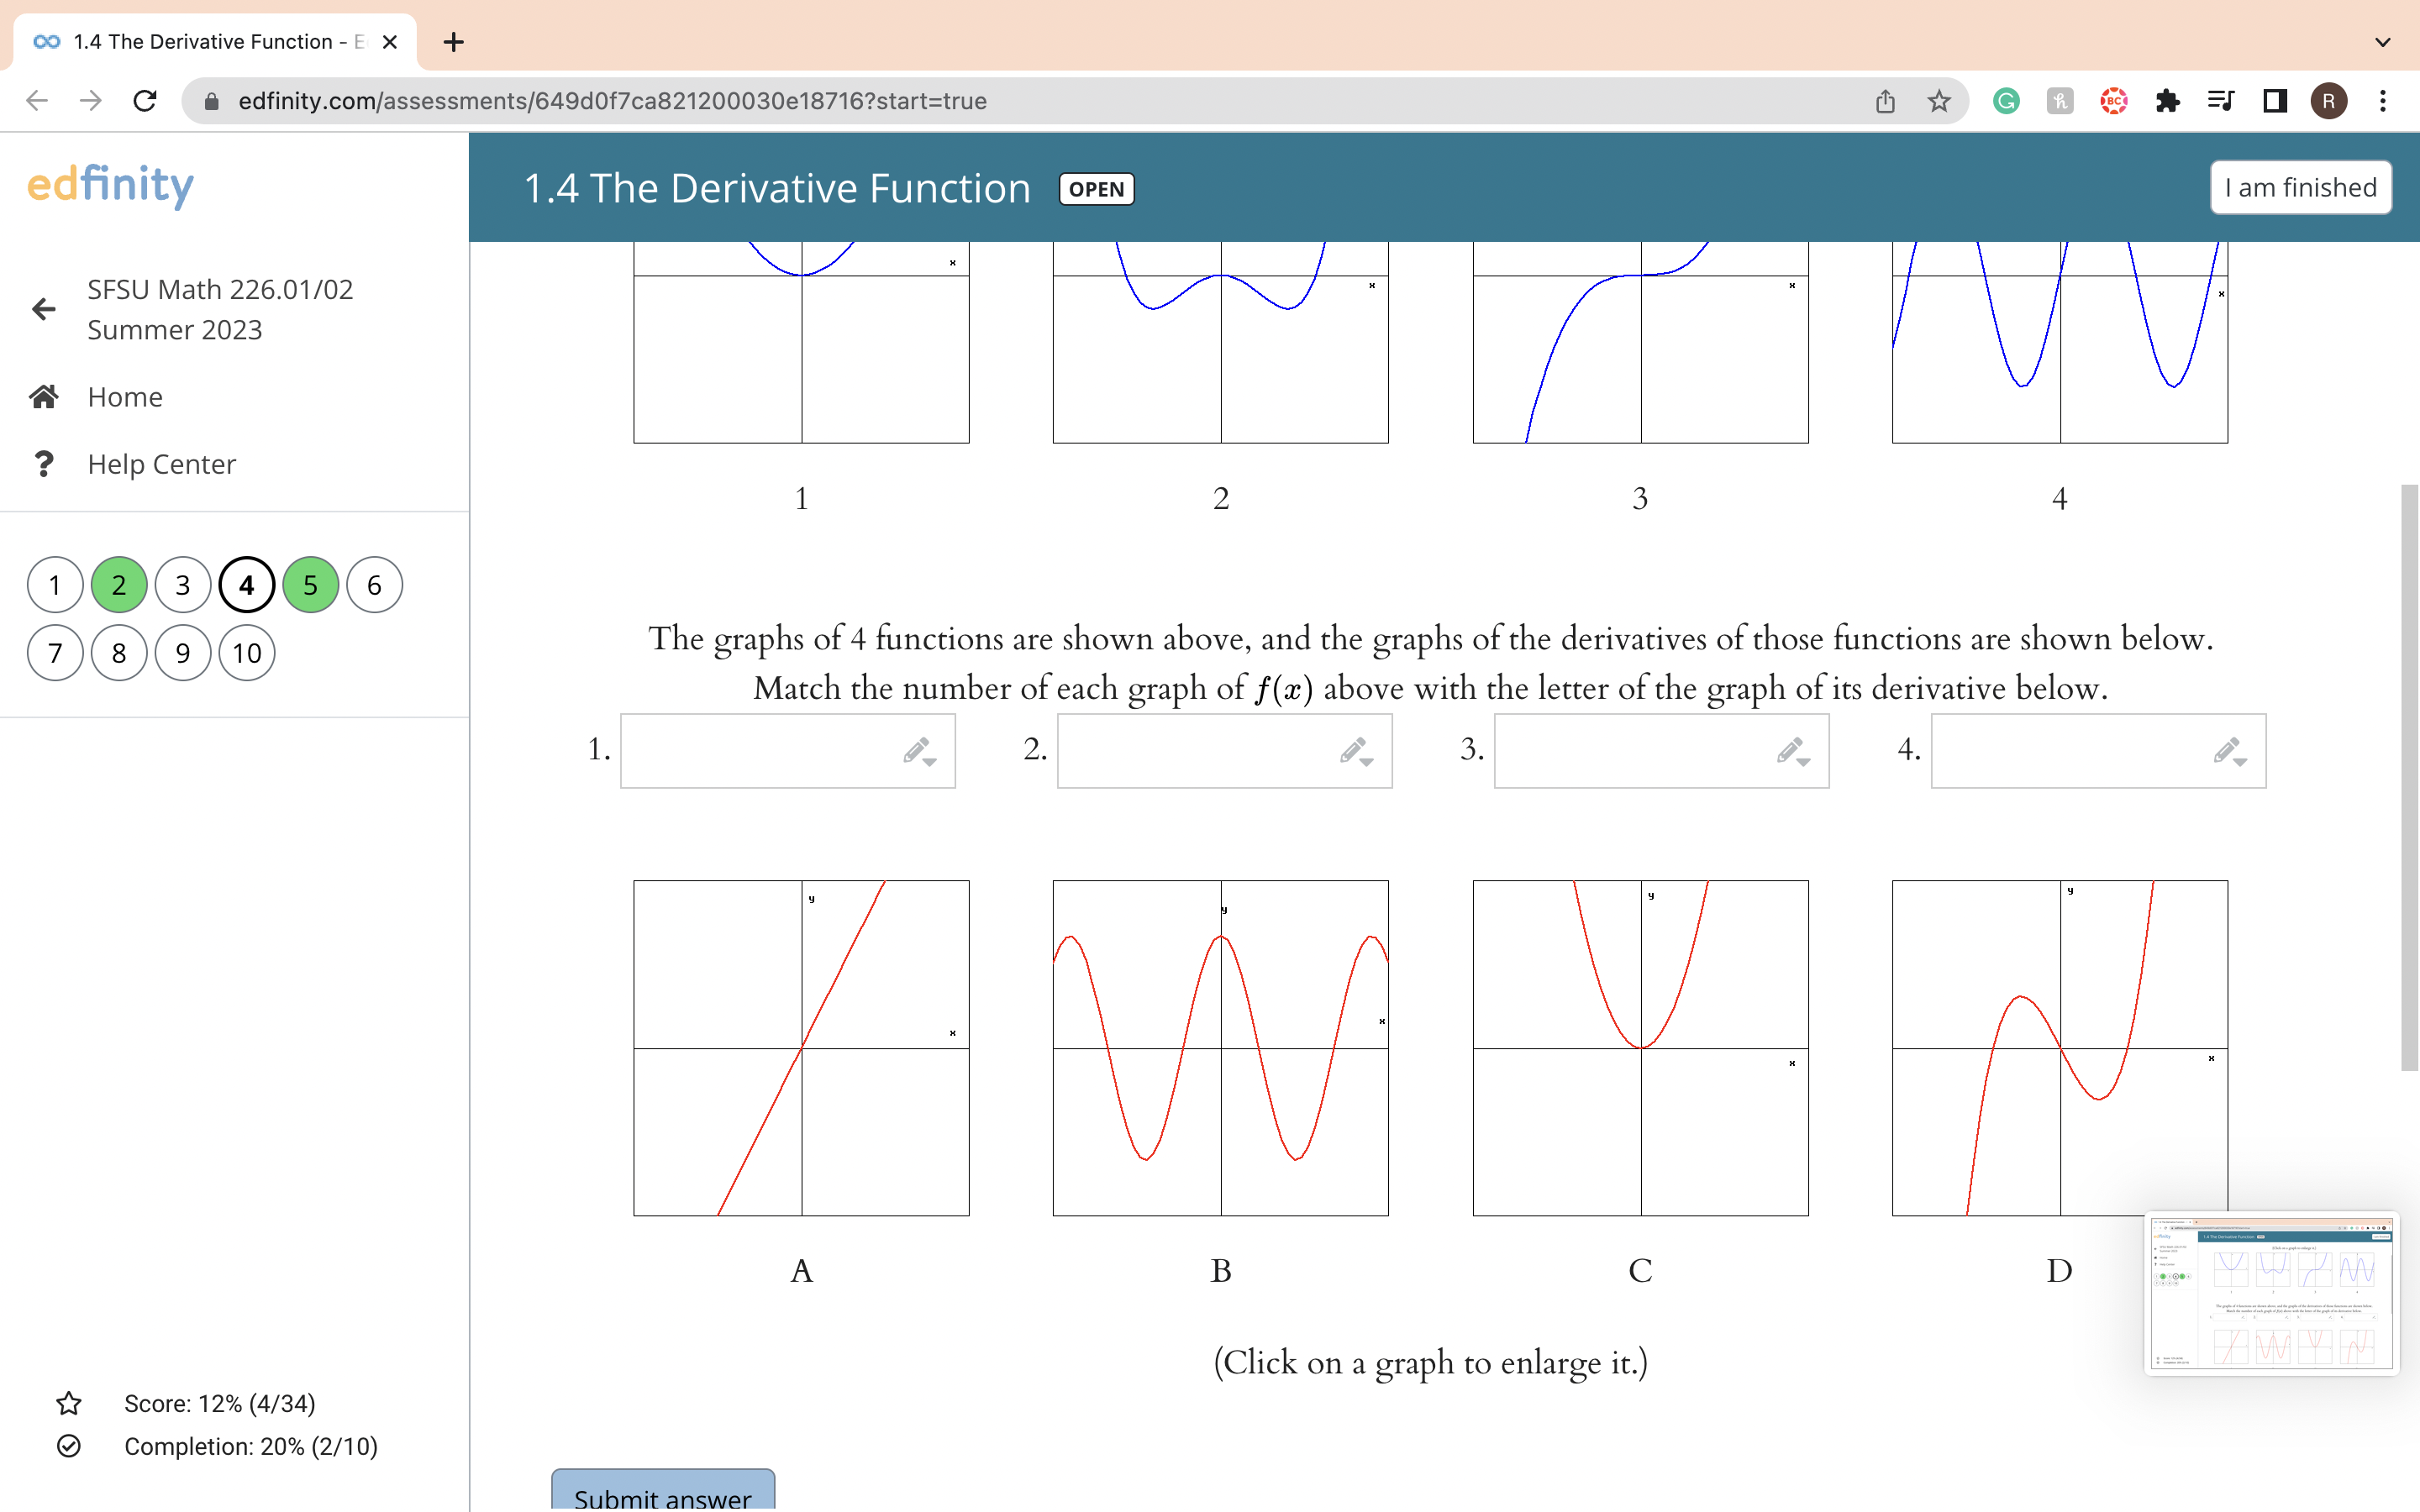Click the I am finished button
This screenshot has width=2420, height=1512.
coord(2299,187)
